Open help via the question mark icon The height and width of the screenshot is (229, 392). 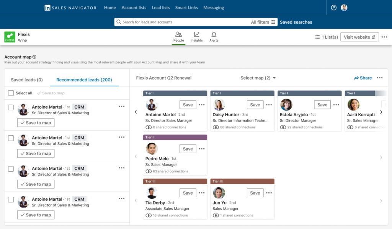(x=333, y=7)
